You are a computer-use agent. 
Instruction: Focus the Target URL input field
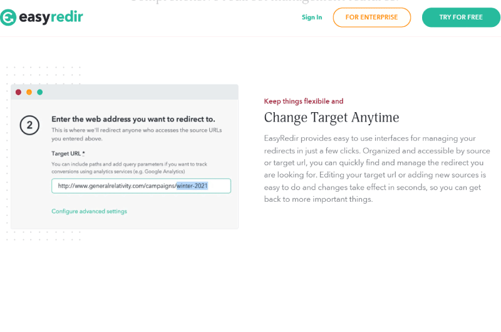pyautogui.click(x=142, y=186)
